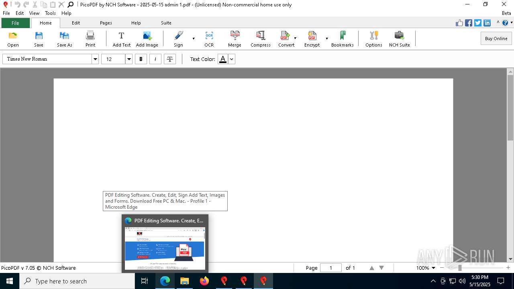Open the View menu
This screenshot has width=514, height=289.
pos(35,13)
